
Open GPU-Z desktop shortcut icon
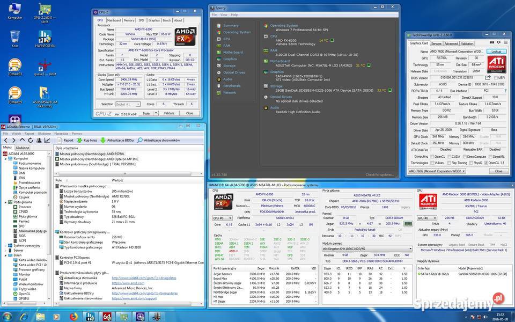point(45,12)
